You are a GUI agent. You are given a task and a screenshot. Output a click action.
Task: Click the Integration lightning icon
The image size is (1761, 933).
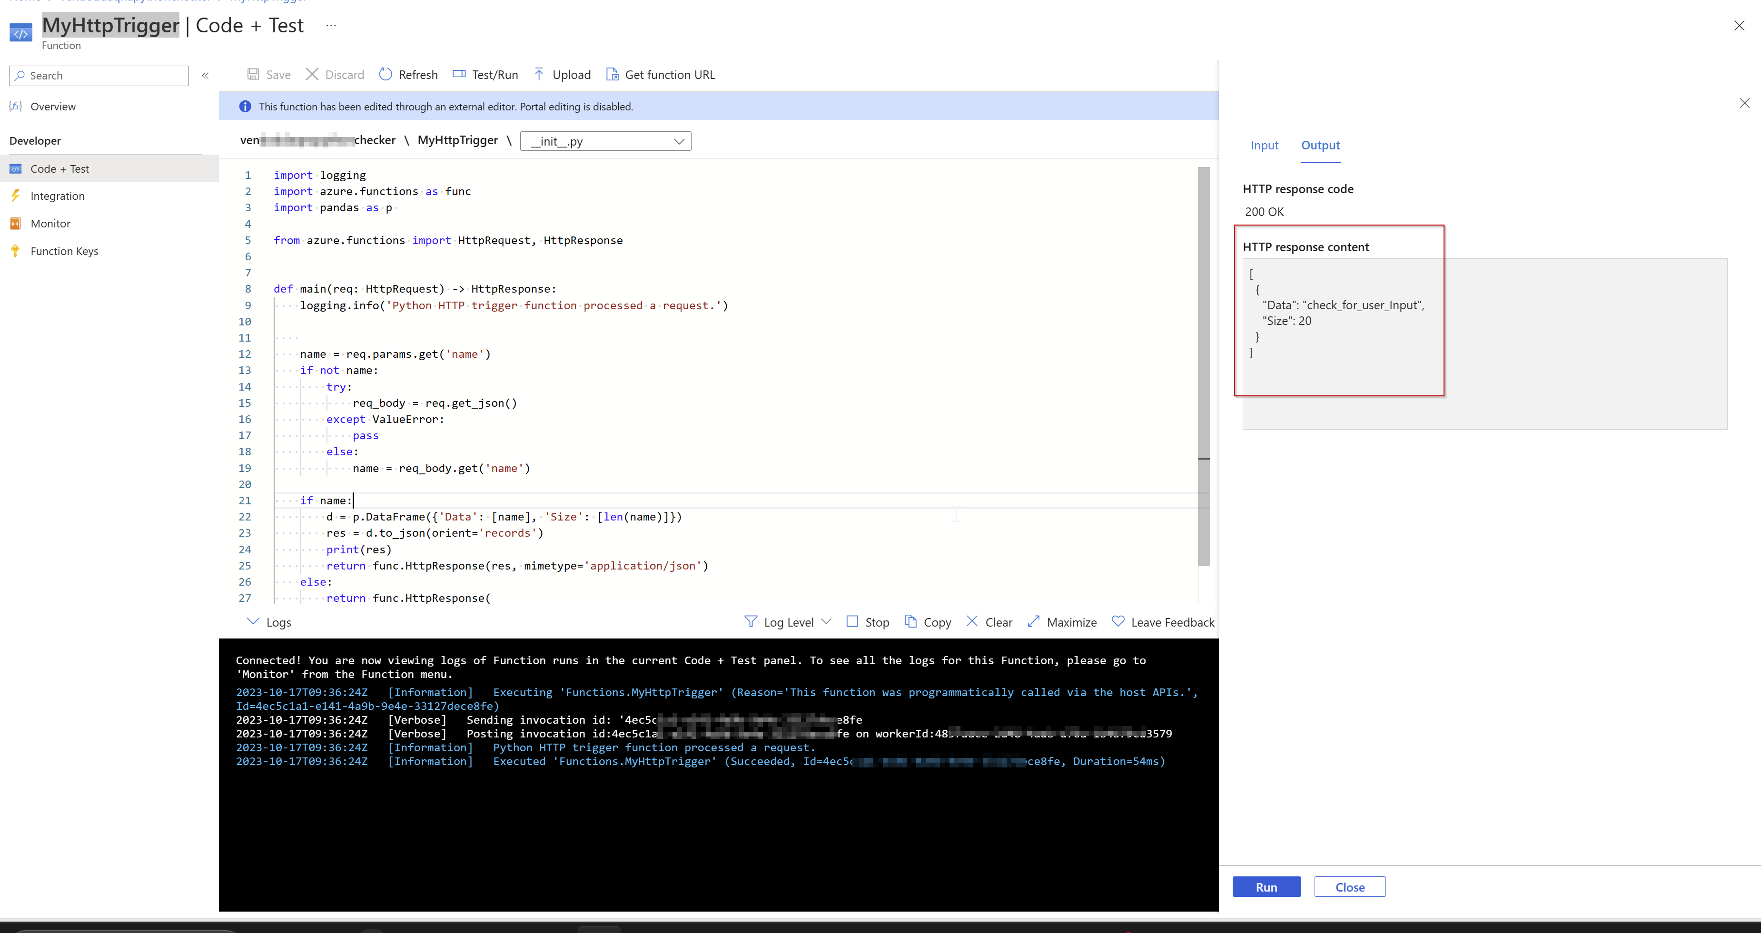click(x=15, y=196)
